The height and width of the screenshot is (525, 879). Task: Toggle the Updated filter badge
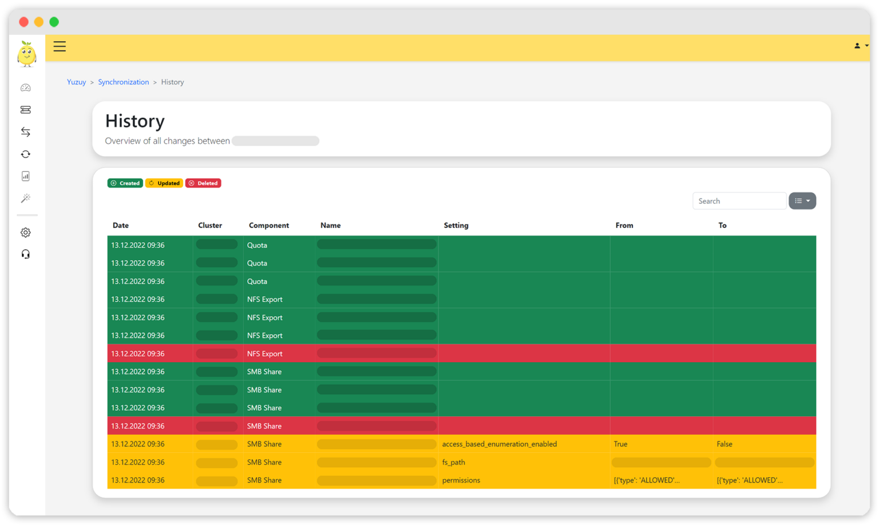click(x=164, y=182)
